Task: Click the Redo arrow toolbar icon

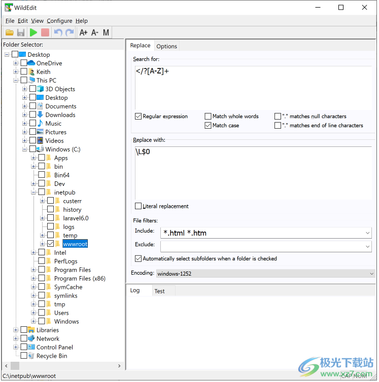Action: tap(70, 33)
